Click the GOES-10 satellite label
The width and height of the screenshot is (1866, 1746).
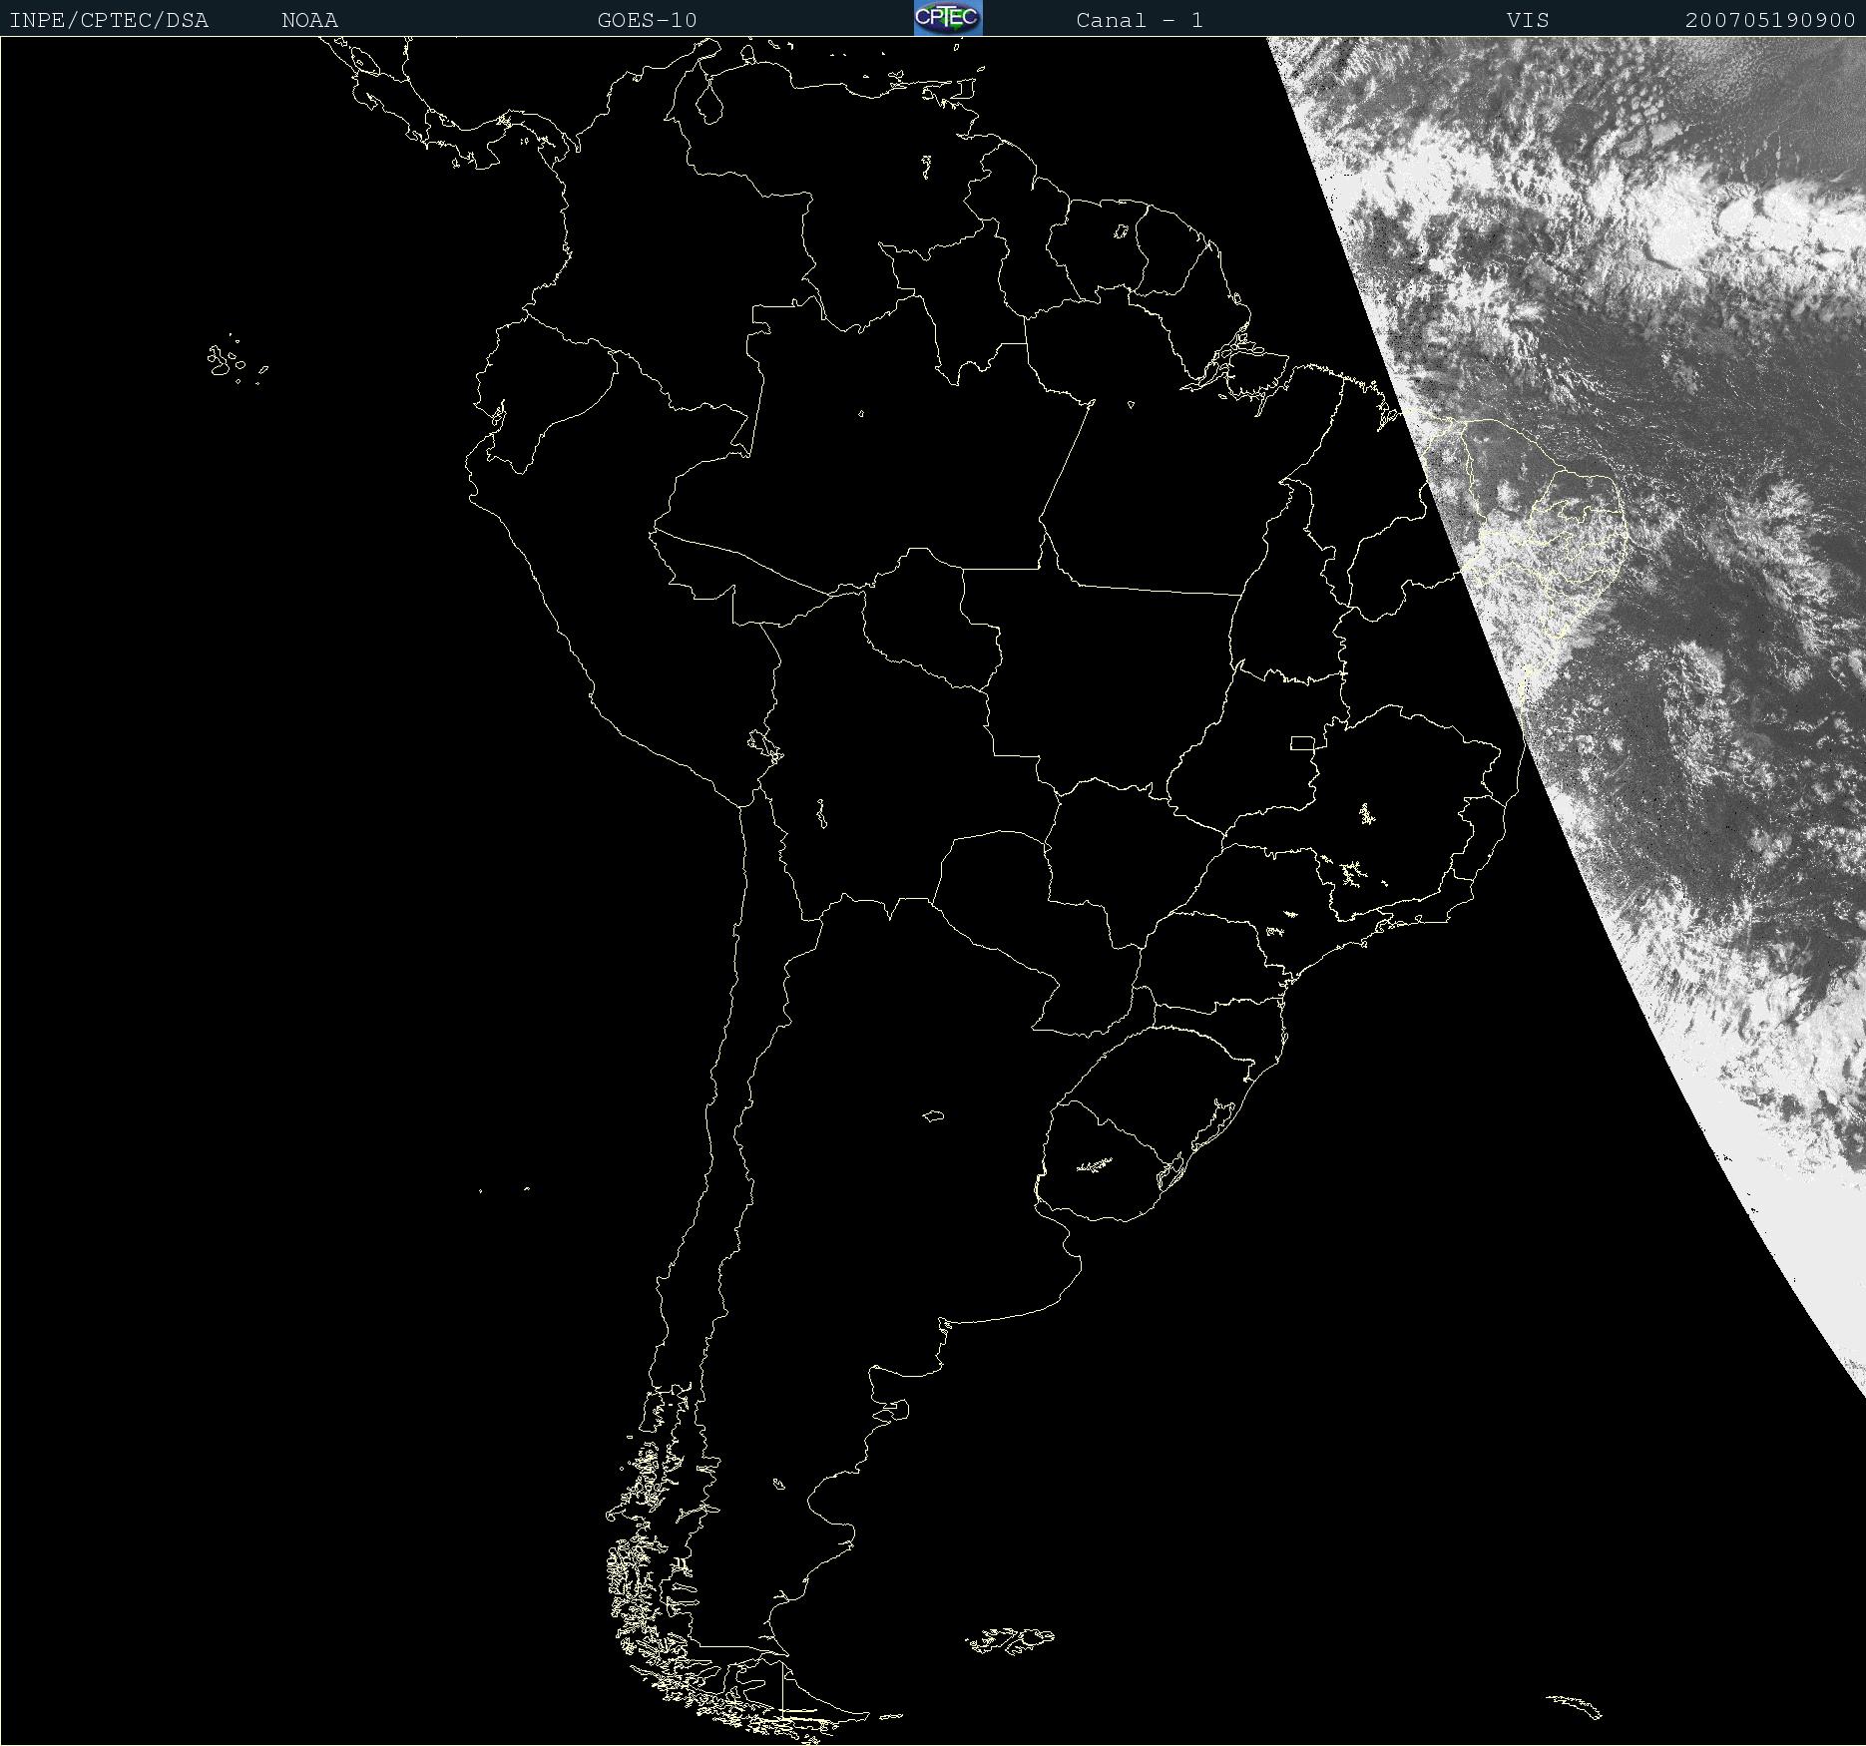[647, 20]
